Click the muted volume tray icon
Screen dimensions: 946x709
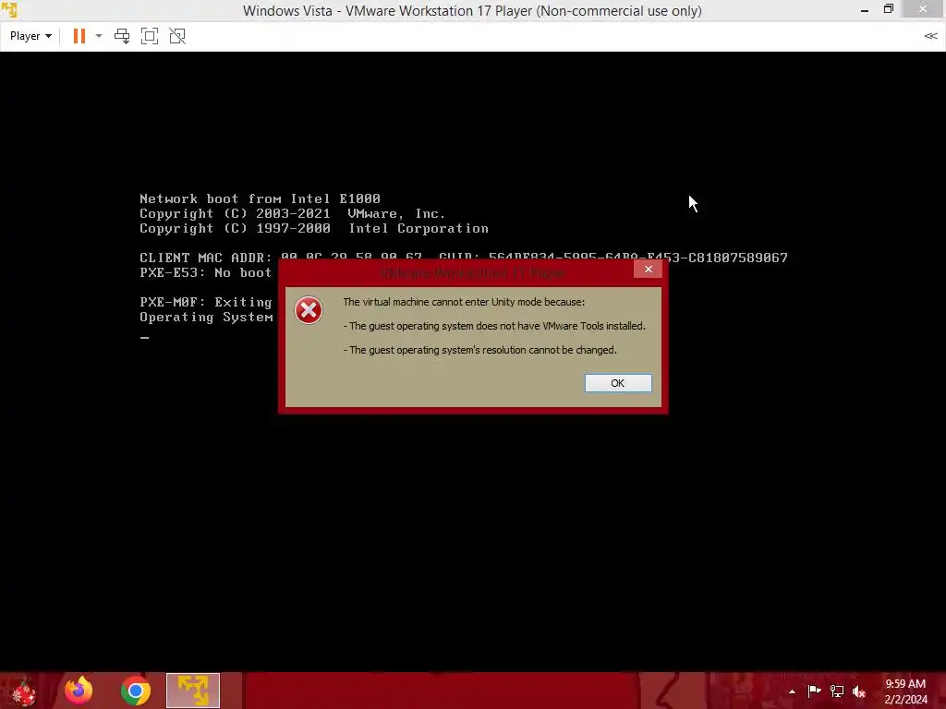coord(859,691)
